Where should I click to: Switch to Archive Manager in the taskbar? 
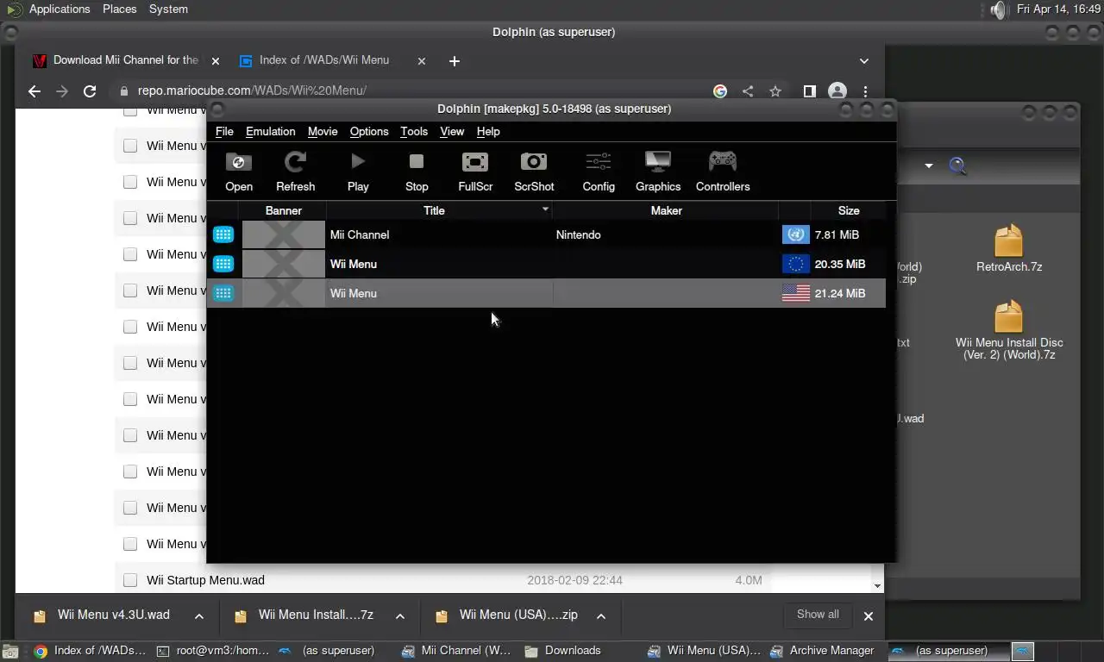click(x=823, y=651)
